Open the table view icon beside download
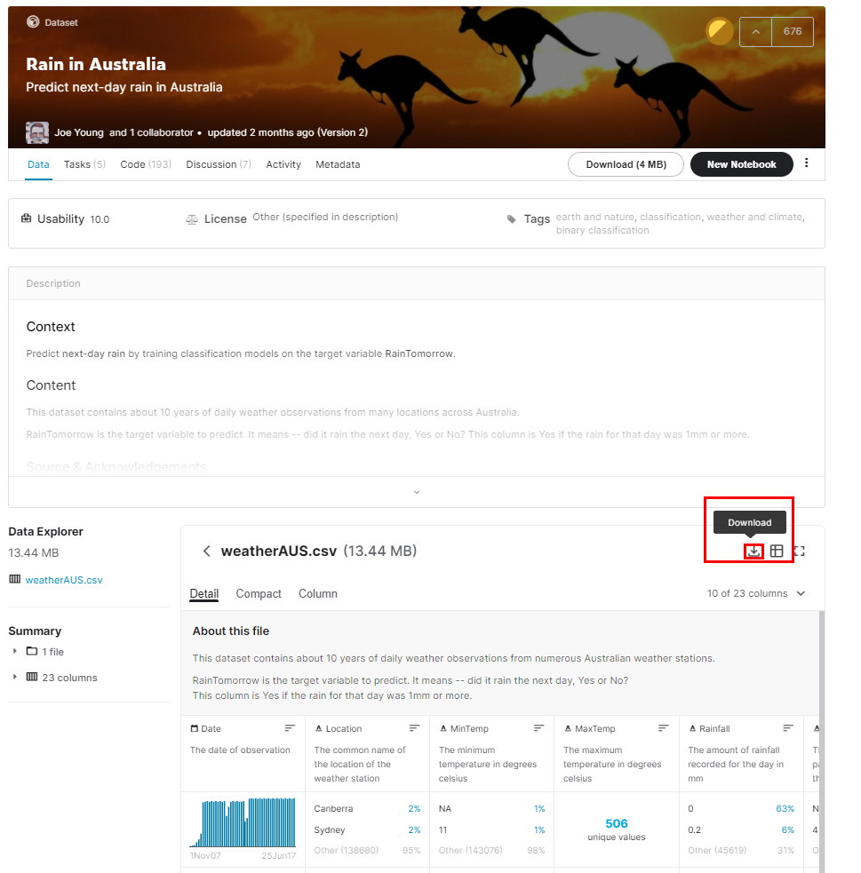This screenshot has height=873, width=861. coord(777,552)
